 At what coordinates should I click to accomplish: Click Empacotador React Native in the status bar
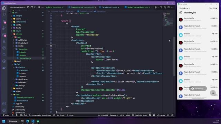pyautogui.click(x=40, y=115)
